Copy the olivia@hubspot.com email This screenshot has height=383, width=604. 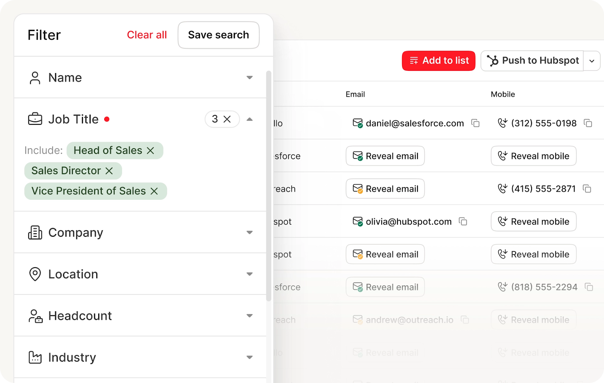point(463,222)
